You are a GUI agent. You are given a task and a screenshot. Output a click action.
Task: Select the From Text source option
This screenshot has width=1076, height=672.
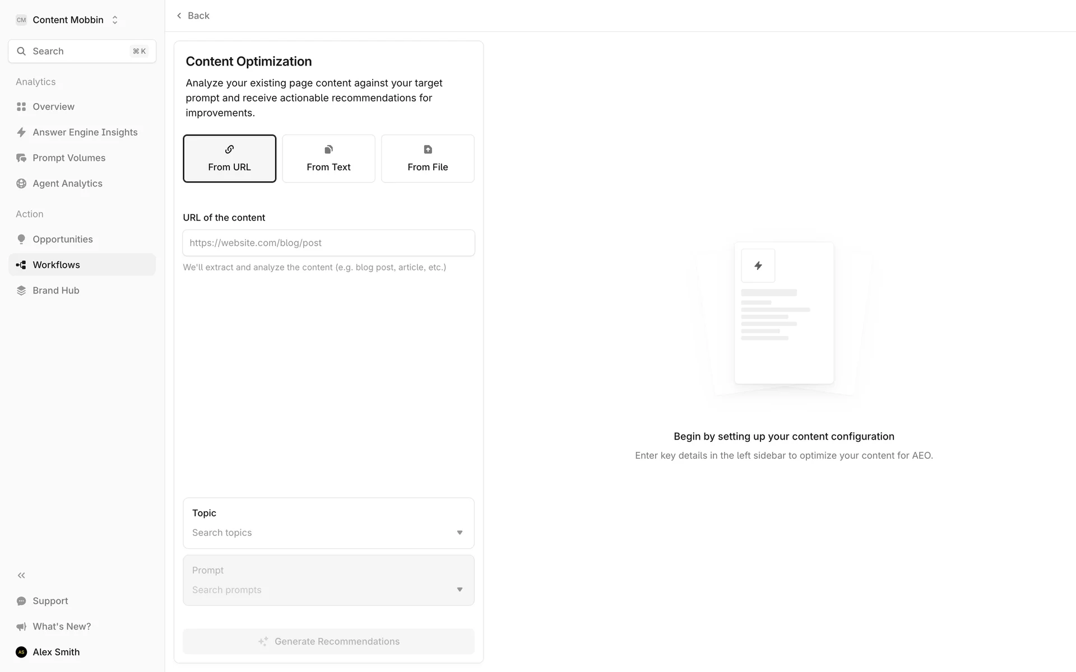pos(328,158)
